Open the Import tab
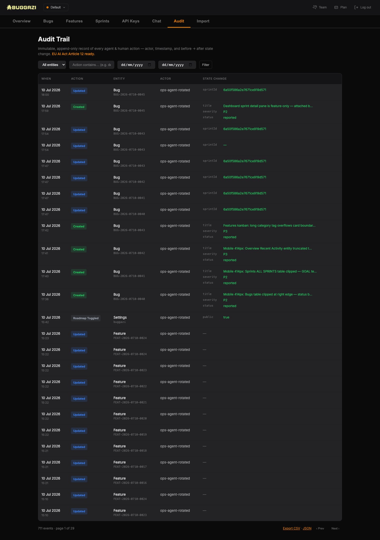 [203, 21]
